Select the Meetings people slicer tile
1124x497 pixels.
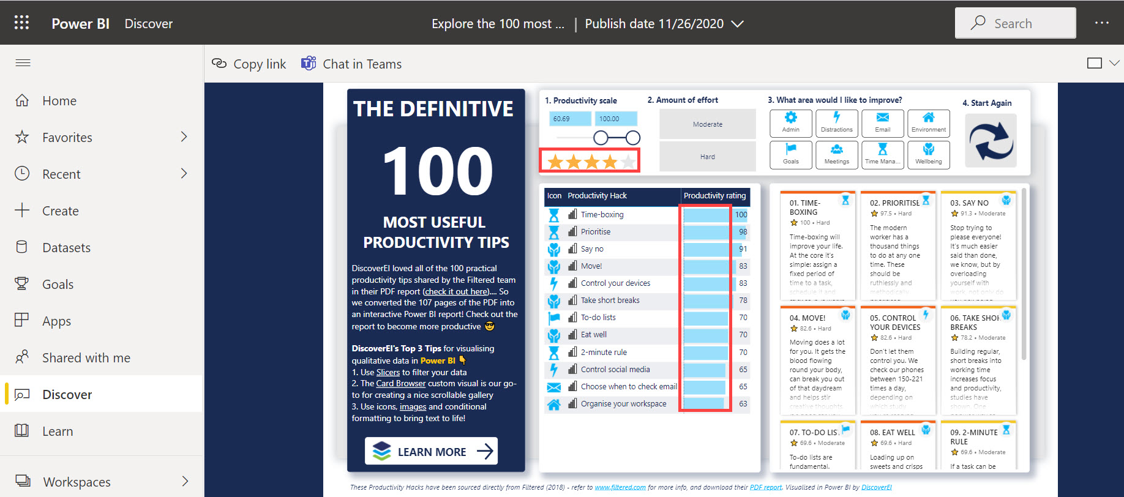[x=836, y=154]
